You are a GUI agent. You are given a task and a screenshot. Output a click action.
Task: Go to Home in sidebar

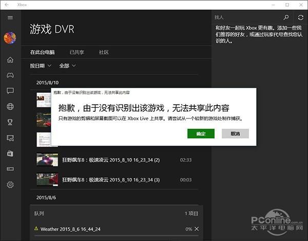pyautogui.click(x=10, y=59)
